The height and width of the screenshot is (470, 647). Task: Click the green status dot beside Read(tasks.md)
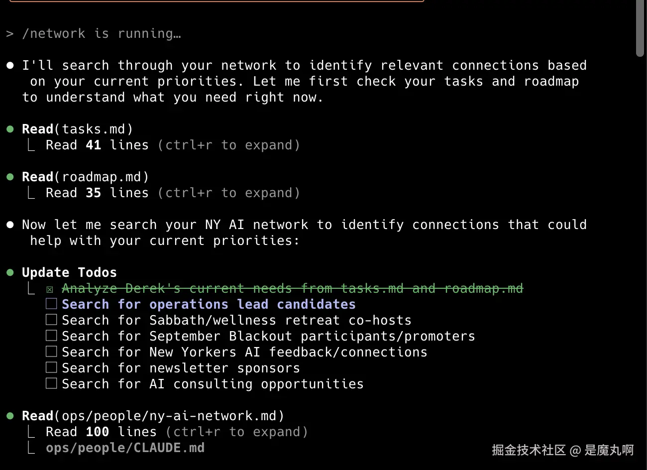click(x=10, y=129)
